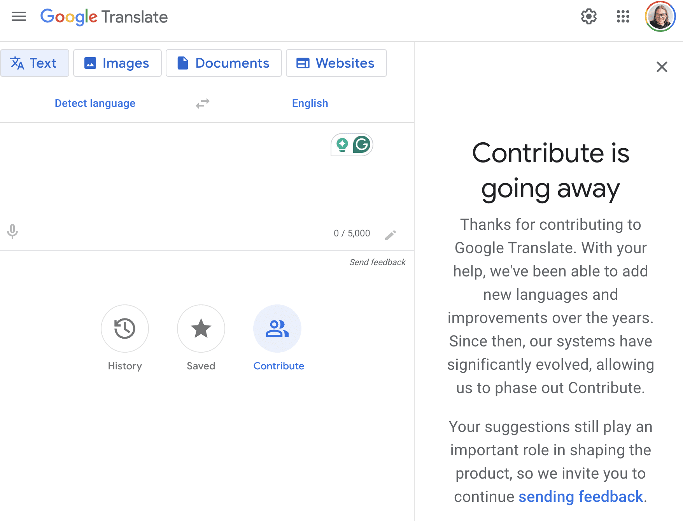Image resolution: width=683 pixels, height=521 pixels.
Task: Switch to the Websites tab
Action: [x=336, y=63]
